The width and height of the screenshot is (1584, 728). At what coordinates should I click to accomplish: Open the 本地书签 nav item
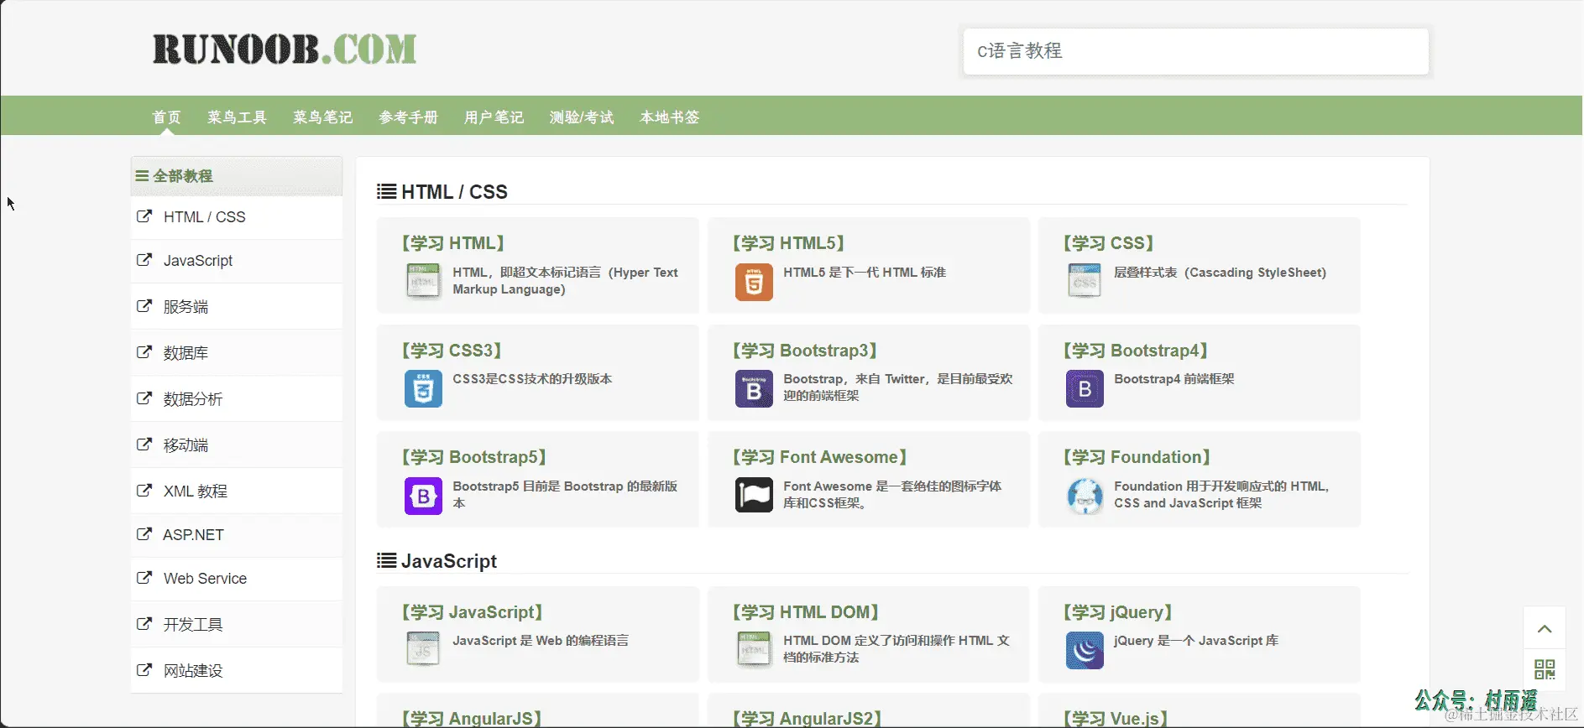[x=670, y=117]
